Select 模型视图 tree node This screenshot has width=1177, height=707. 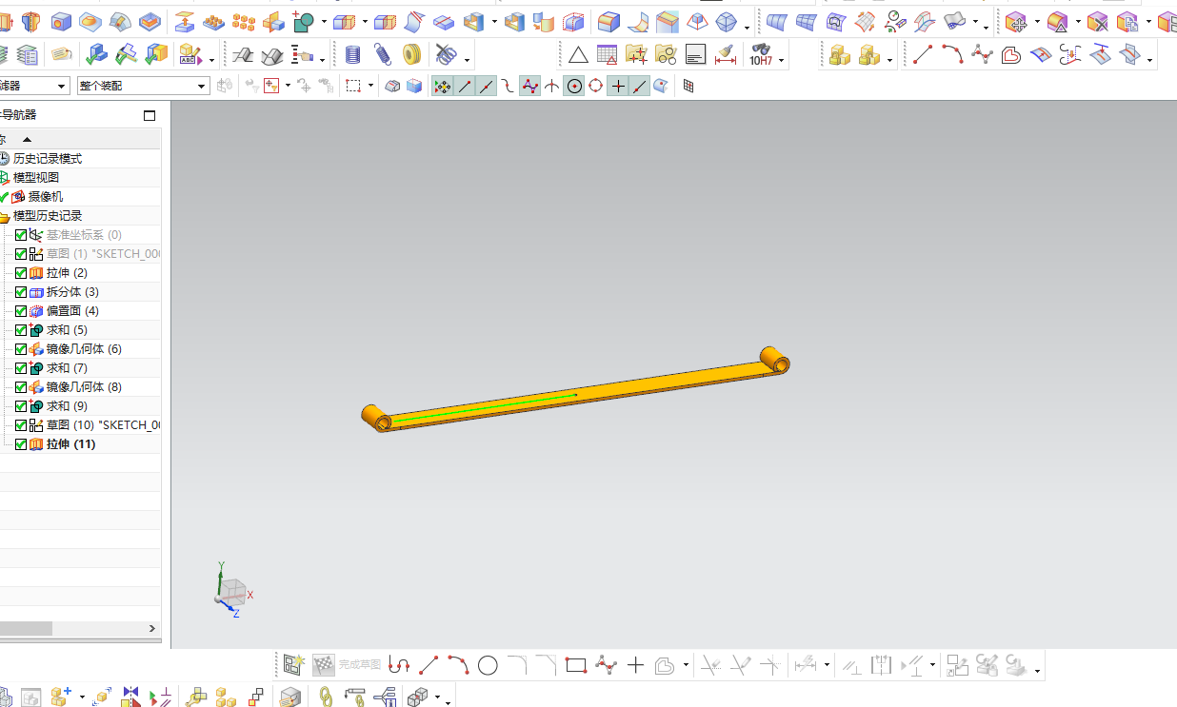[x=36, y=178]
